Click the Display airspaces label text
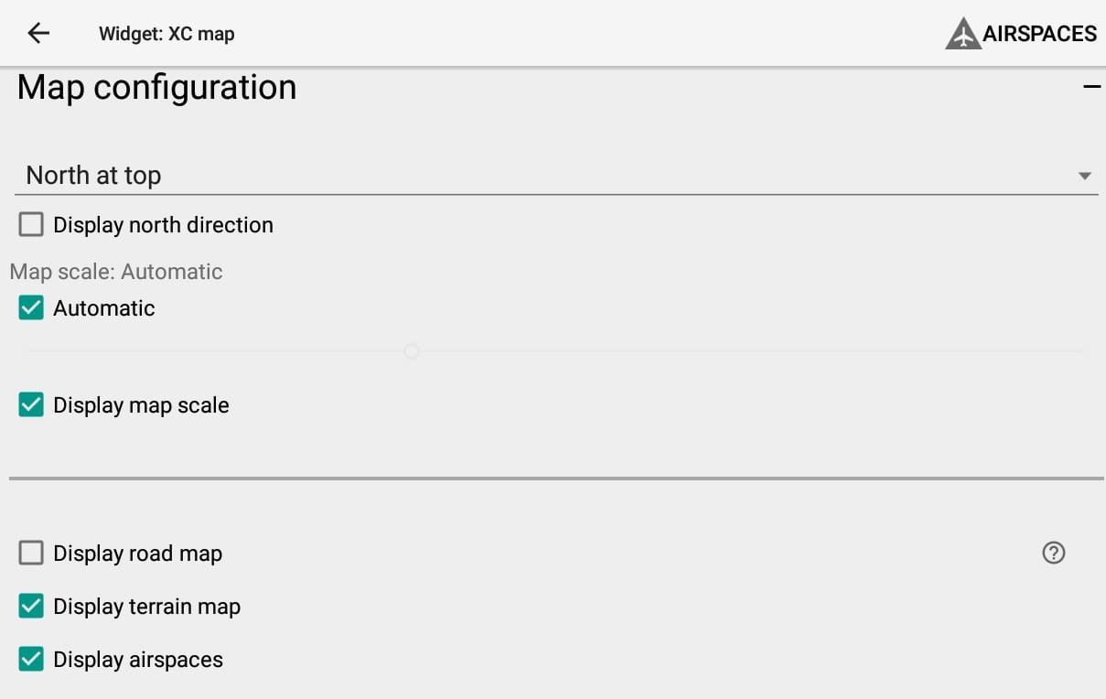Screen dimensions: 1106x699 pyautogui.click(x=138, y=660)
